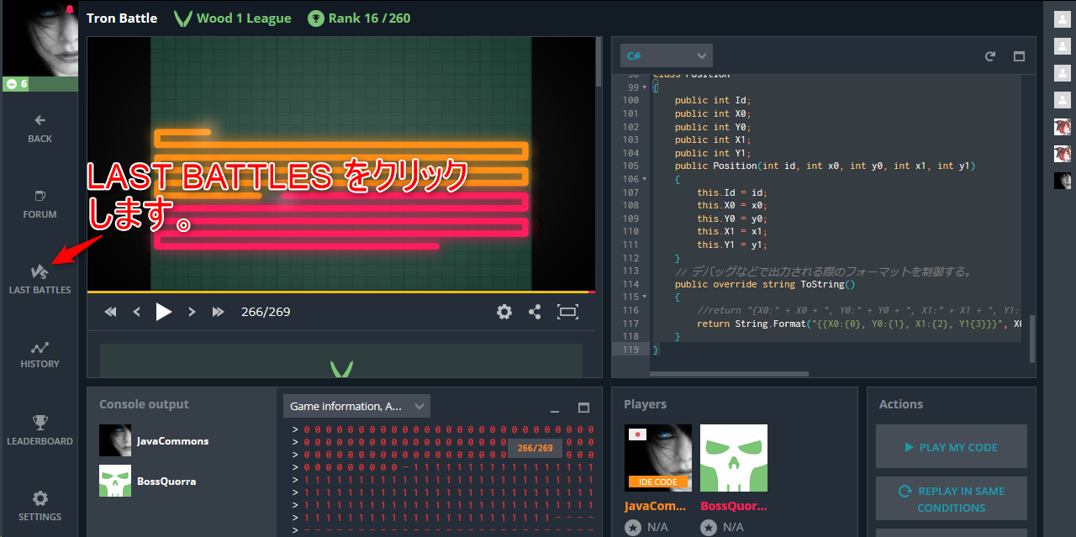1076x537 pixels.
Task: Open the Last Battles sidebar item
Action: (40, 279)
